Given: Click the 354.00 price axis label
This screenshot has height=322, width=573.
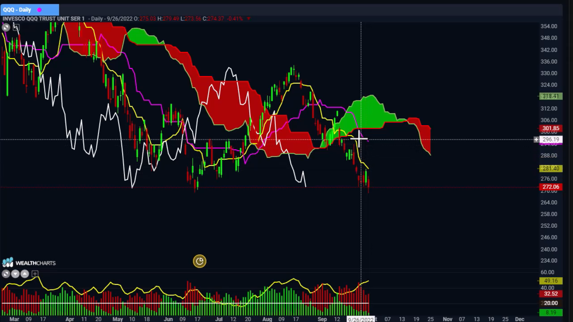Looking at the screenshot, I should pyautogui.click(x=549, y=26).
